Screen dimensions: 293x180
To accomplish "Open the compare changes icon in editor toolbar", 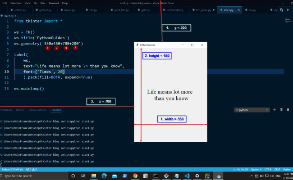I will pyautogui.click(x=281, y=10).
